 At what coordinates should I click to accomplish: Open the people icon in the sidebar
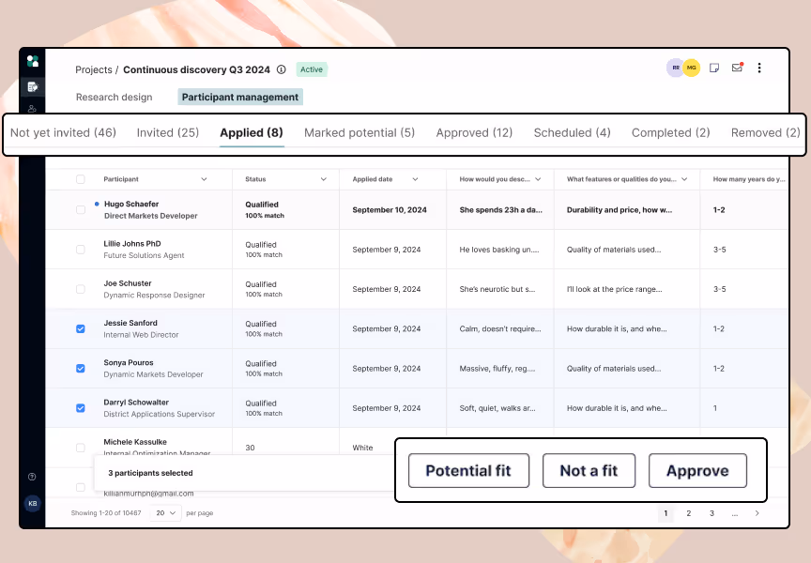point(33,108)
